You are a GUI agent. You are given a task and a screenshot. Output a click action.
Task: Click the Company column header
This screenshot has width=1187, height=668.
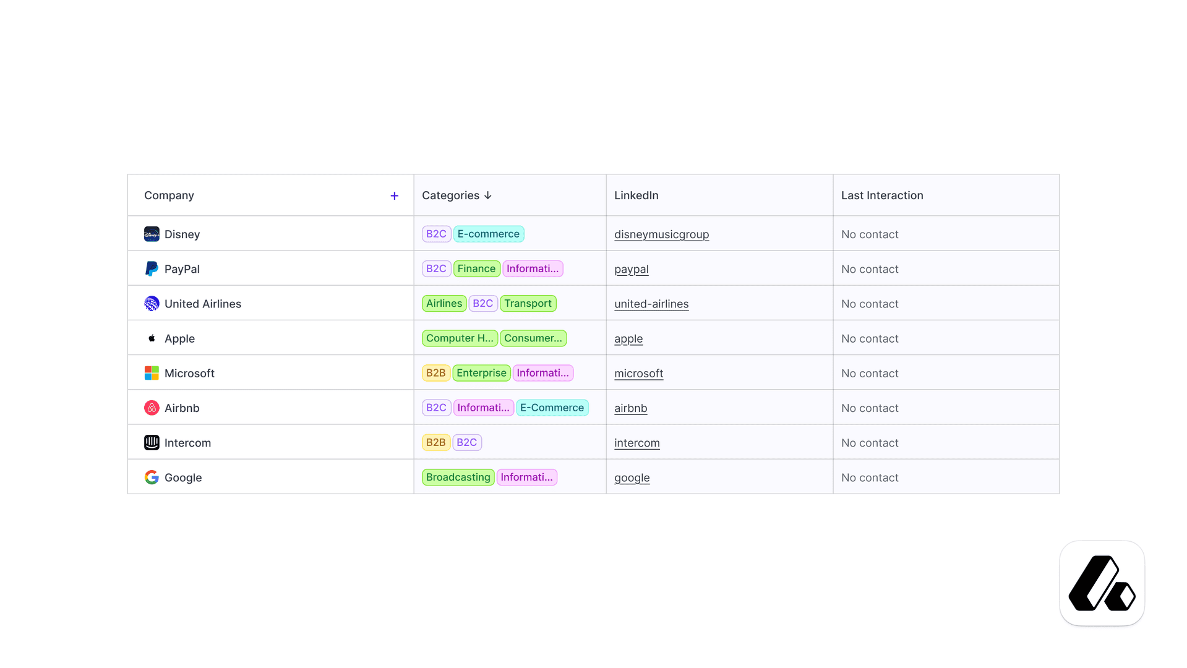pyautogui.click(x=169, y=195)
